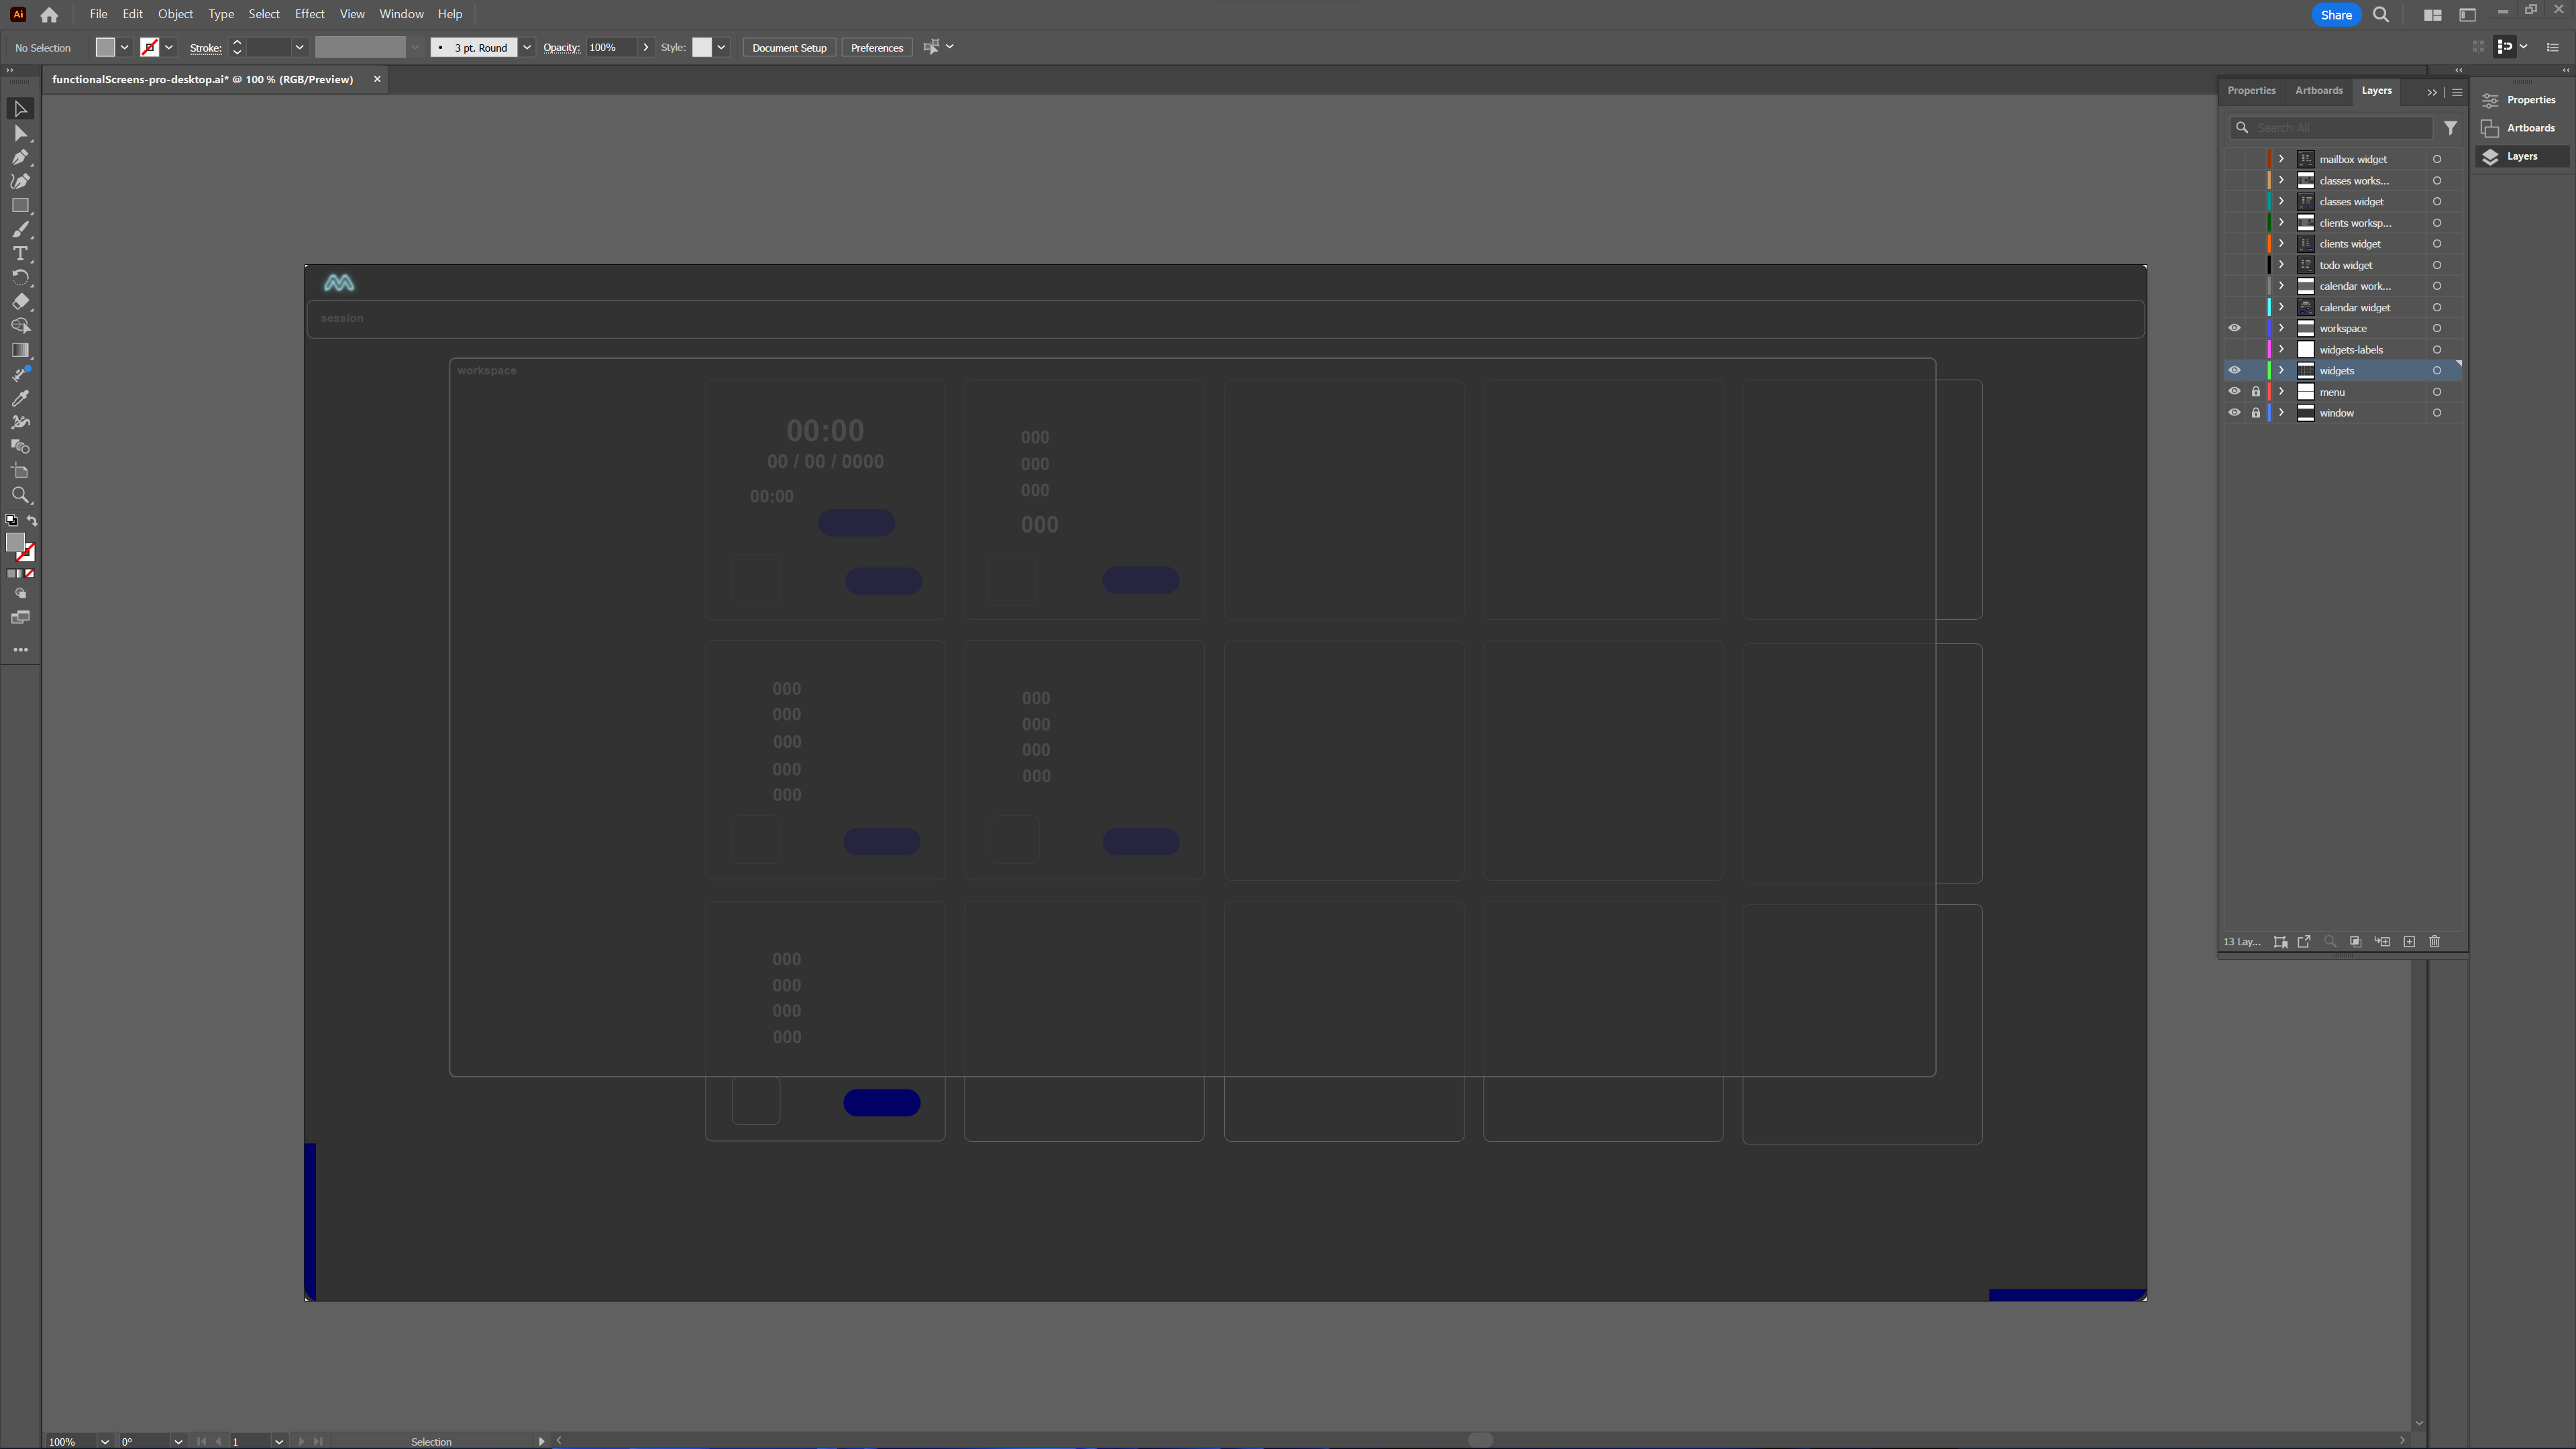The width and height of the screenshot is (2576, 1449).
Task: Expand the mailbox widget layer
Action: tap(2281, 158)
